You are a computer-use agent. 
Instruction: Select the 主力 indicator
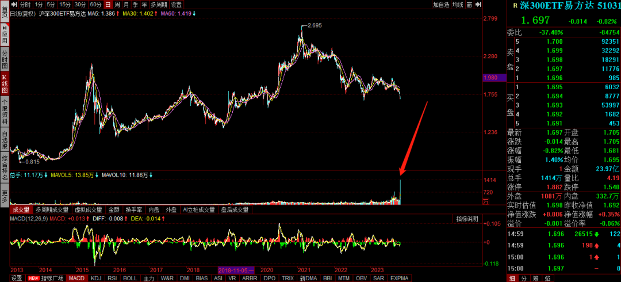coord(149,279)
